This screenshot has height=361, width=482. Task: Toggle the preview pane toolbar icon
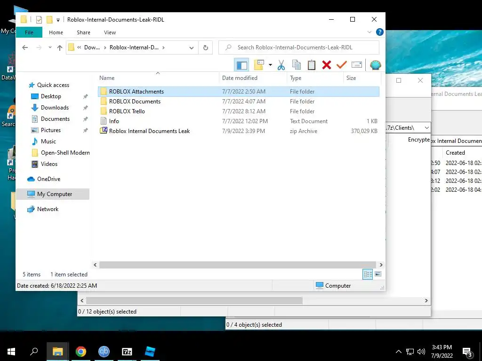[241, 65]
